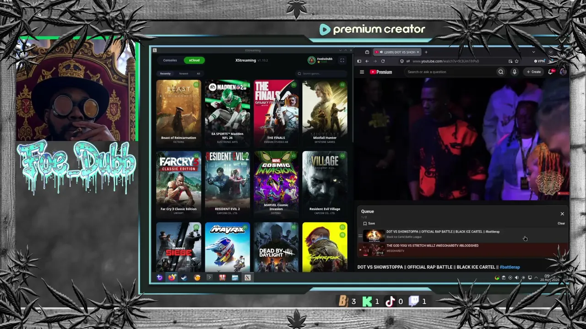Open THE FINALS game card

click(x=276, y=113)
